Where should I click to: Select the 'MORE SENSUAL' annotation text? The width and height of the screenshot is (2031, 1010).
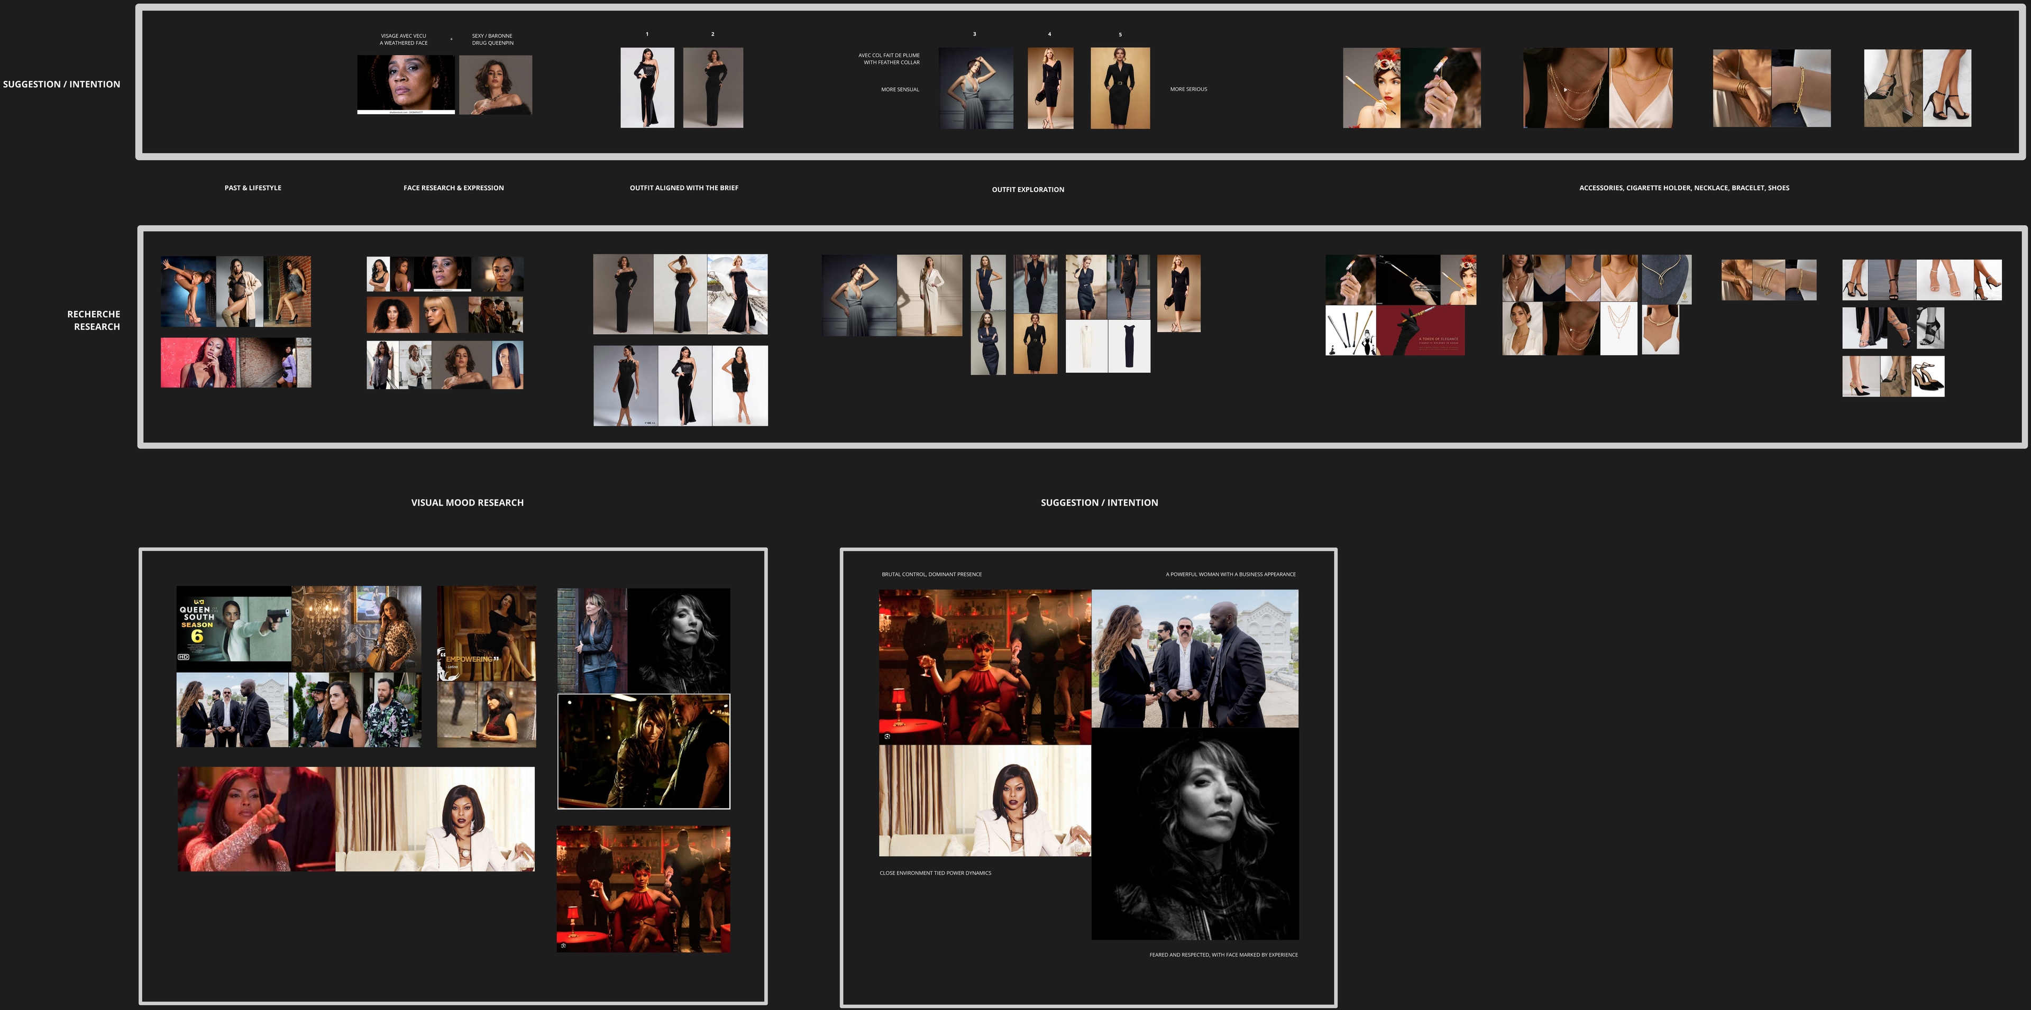tap(900, 90)
